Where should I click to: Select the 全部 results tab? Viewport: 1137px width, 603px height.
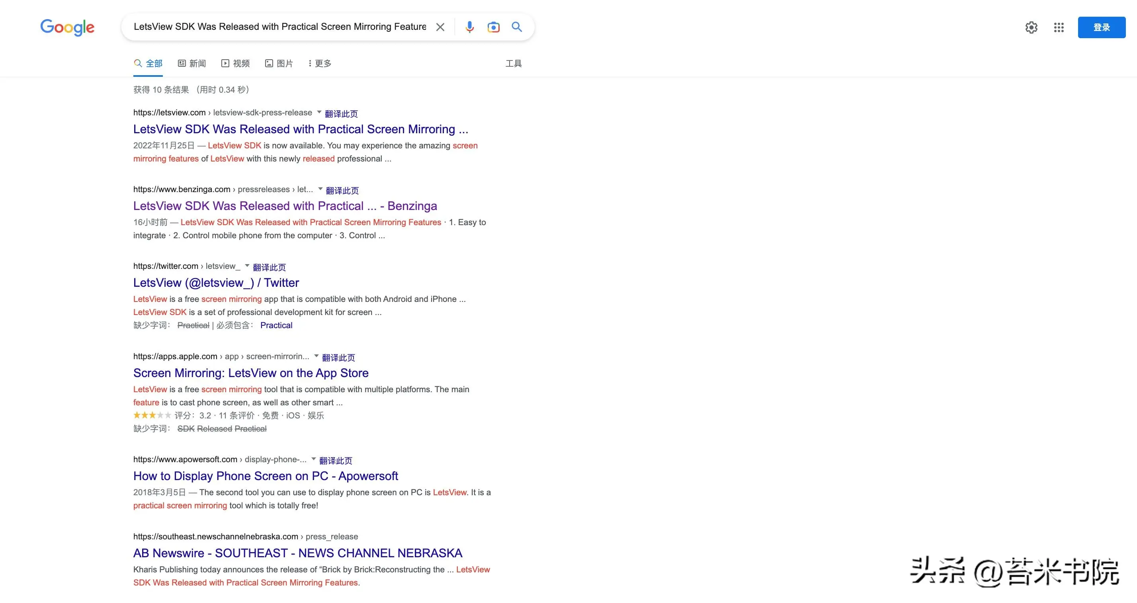(x=148, y=64)
